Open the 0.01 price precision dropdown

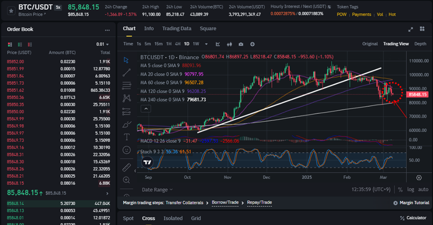102,44
